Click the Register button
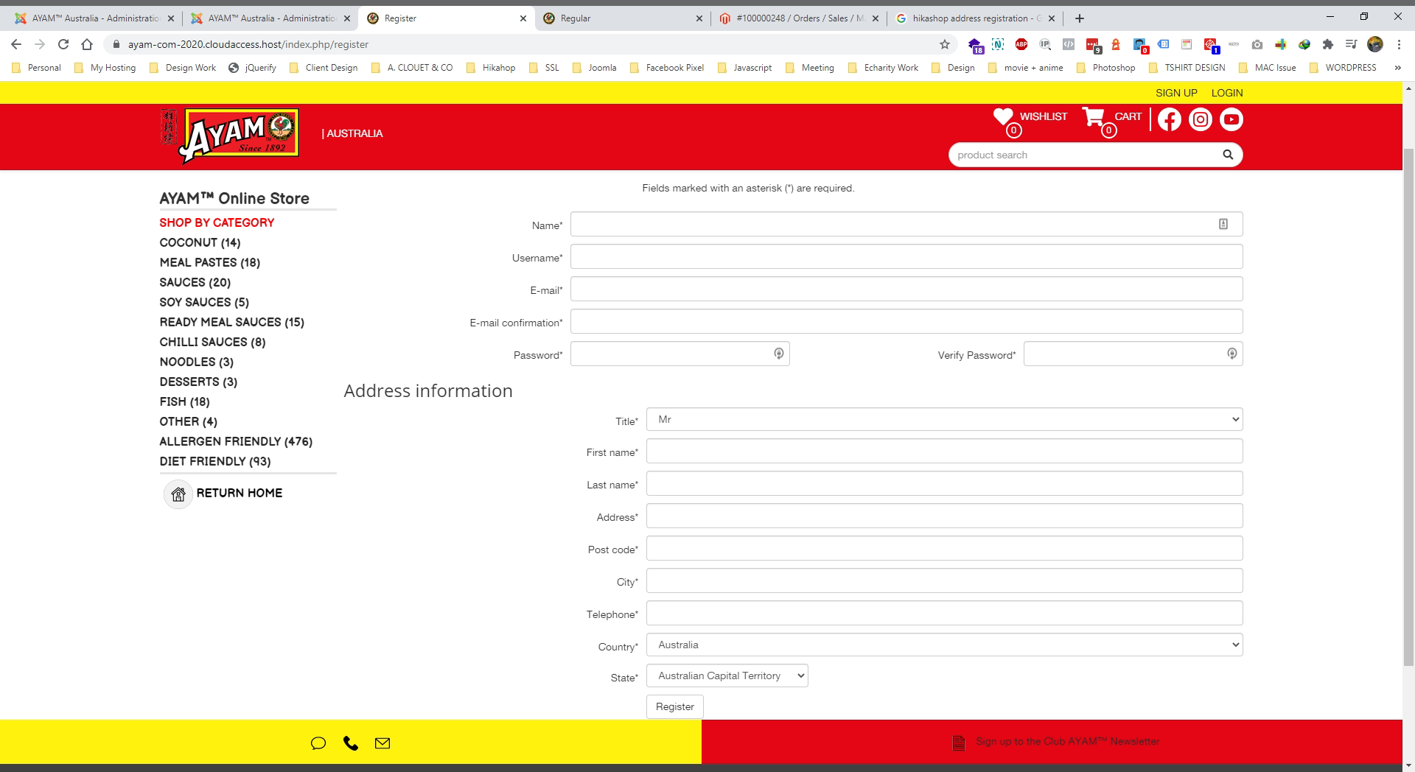The width and height of the screenshot is (1415, 772). click(x=675, y=706)
